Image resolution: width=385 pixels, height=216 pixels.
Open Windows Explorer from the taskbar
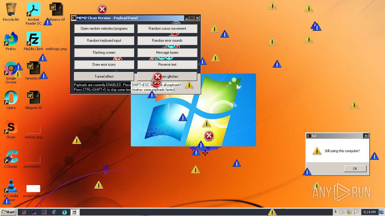point(34,212)
